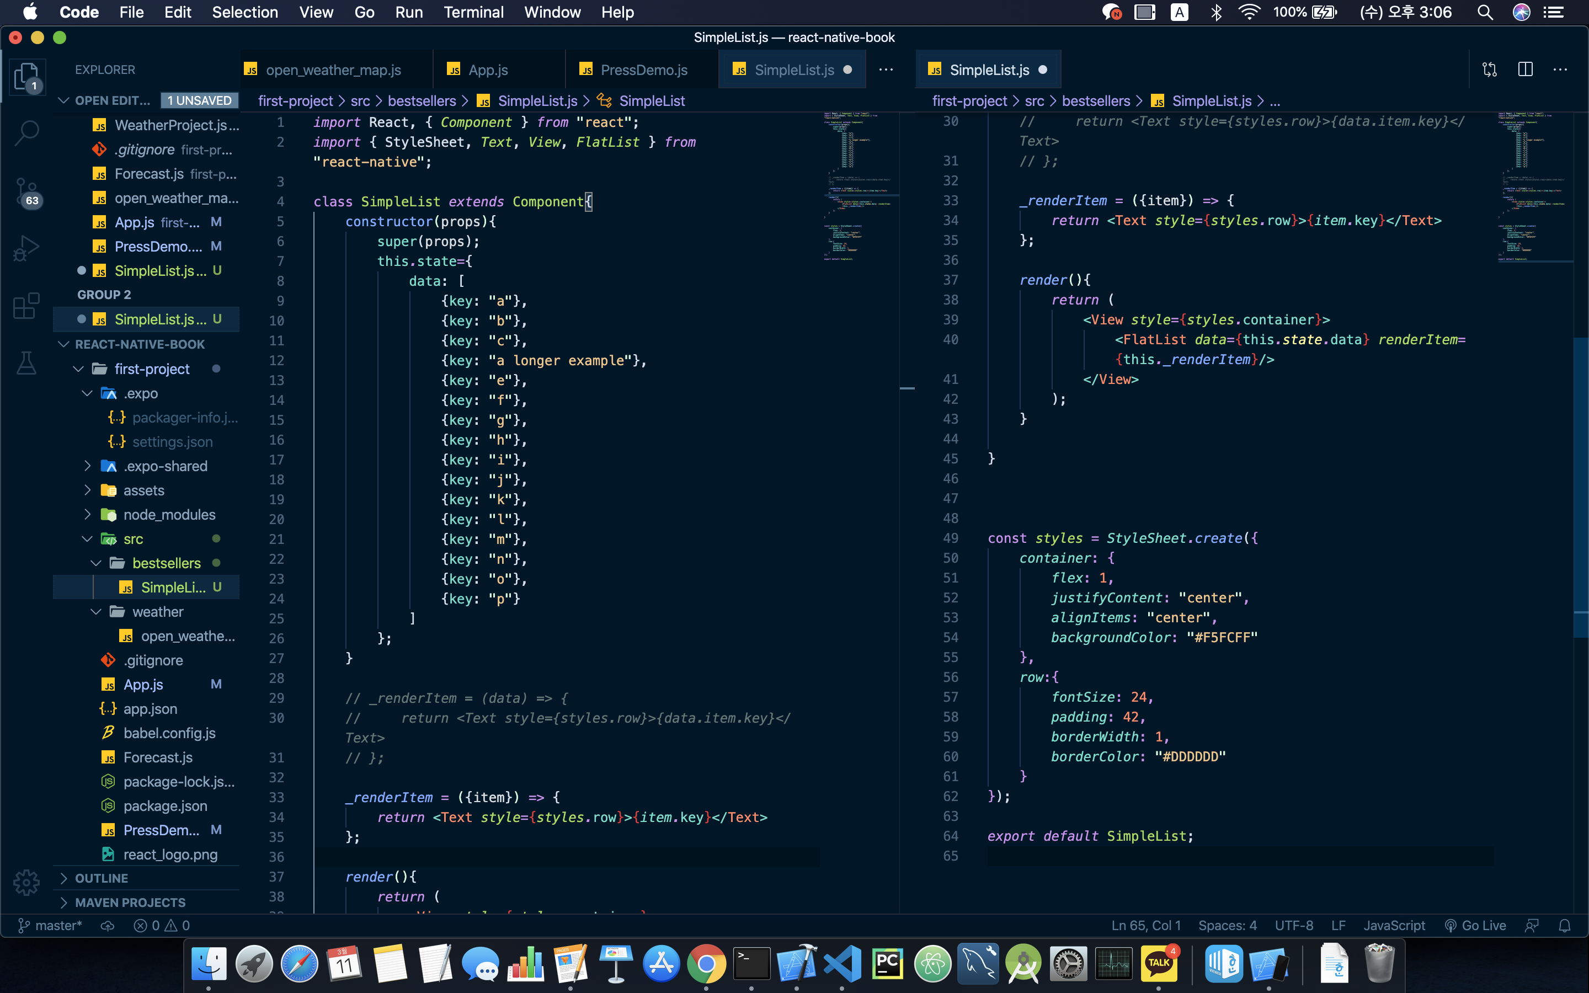
Task: Open the Run and Debug view
Action: pyautogui.click(x=26, y=248)
